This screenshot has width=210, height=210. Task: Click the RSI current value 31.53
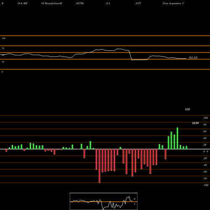click(x=193, y=58)
